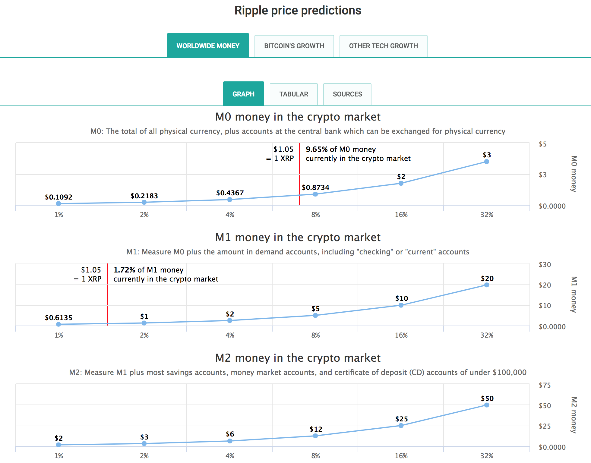
Task: Click the $0.8734 data point on M0 chart
Action: [315, 194]
